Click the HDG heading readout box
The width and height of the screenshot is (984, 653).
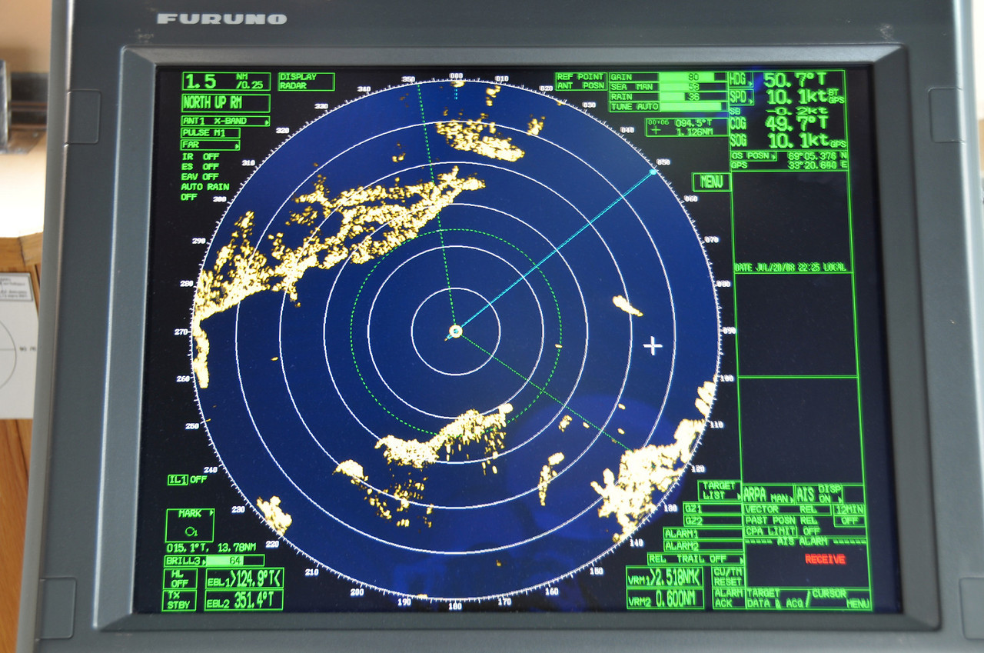point(796,80)
